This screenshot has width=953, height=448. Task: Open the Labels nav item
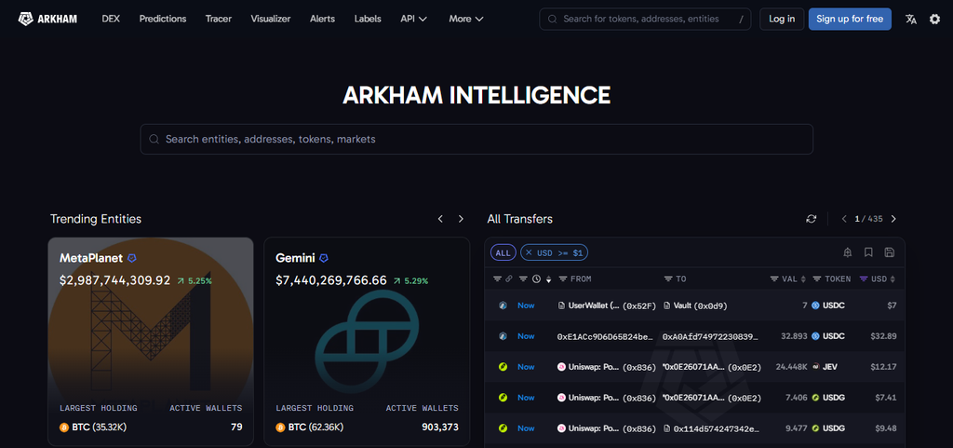tap(368, 19)
